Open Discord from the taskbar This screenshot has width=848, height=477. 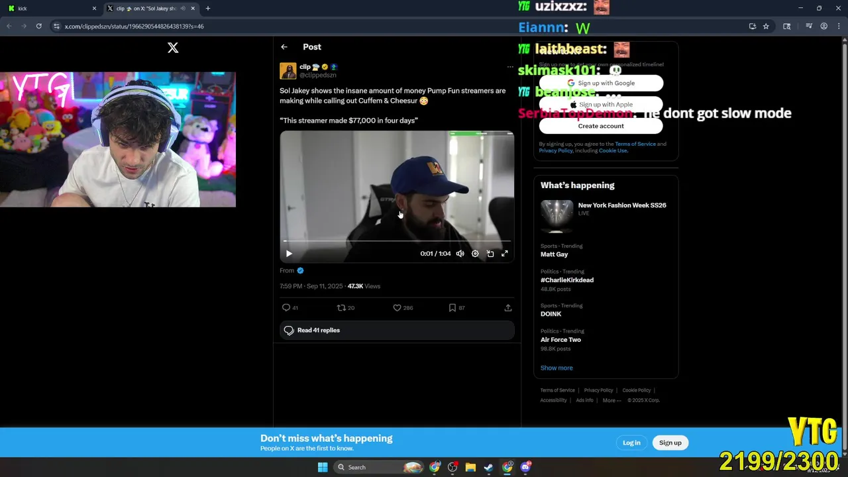tap(526, 467)
